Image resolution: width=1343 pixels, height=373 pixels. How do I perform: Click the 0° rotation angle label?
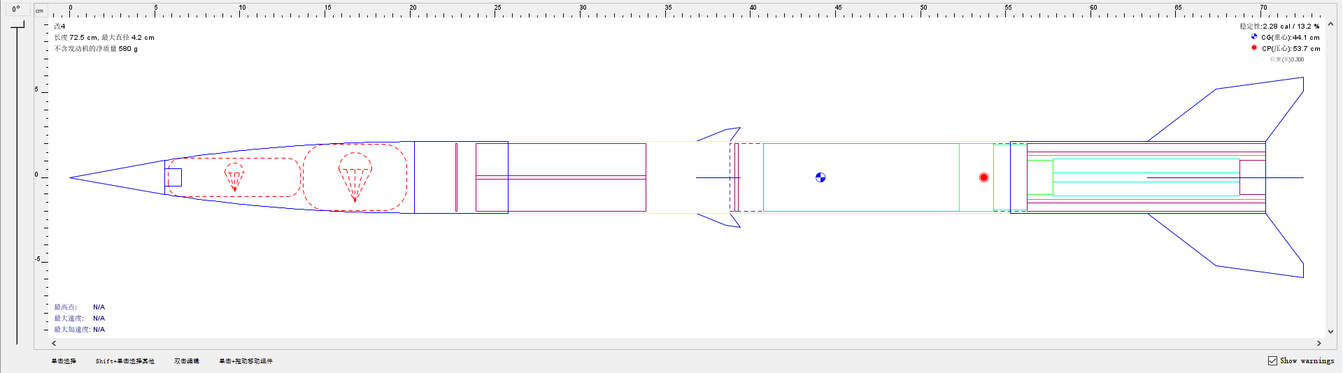[x=16, y=9]
